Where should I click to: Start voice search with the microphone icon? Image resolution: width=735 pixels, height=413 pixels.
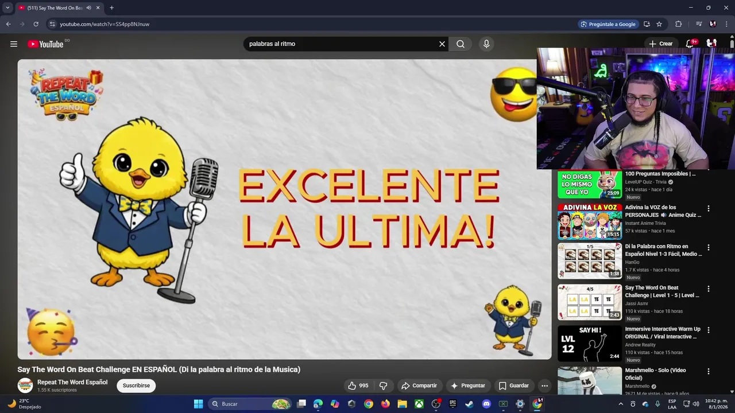486,44
